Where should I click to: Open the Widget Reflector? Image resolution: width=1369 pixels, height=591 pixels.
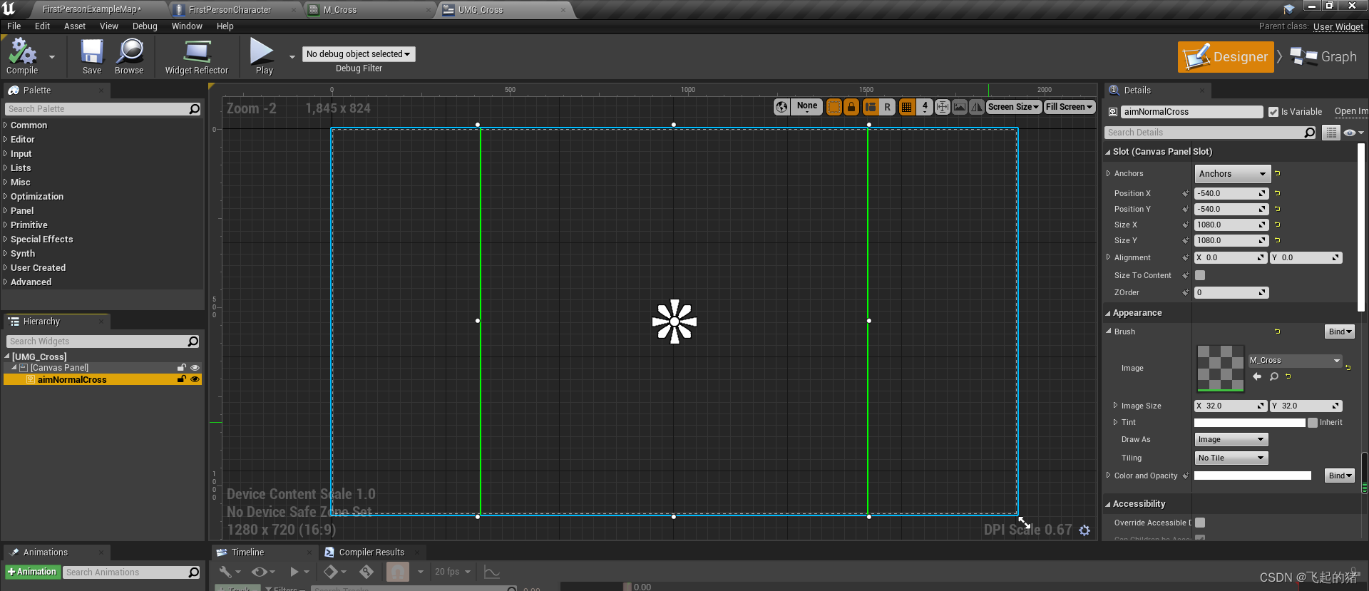tap(197, 56)
